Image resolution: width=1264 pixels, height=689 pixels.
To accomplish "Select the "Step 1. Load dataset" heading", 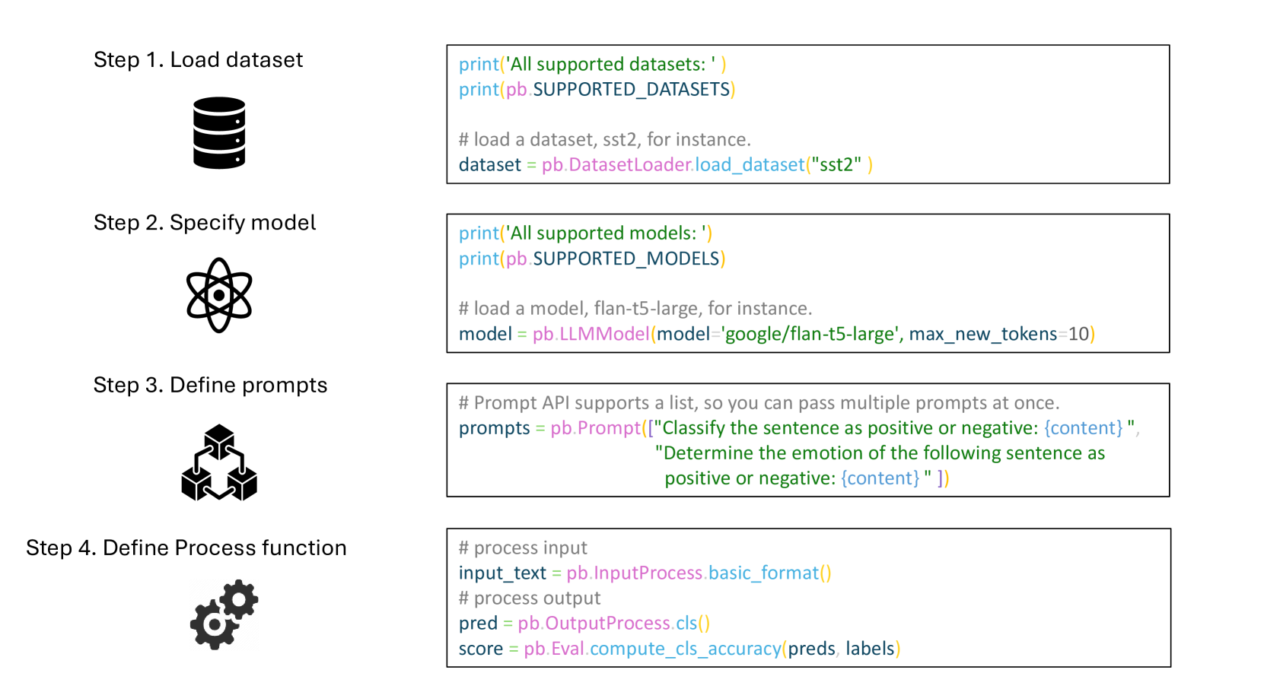I will tap(198, 59).
